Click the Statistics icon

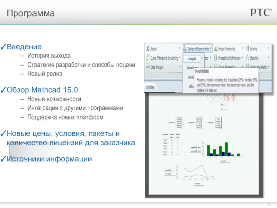[247, 58]
